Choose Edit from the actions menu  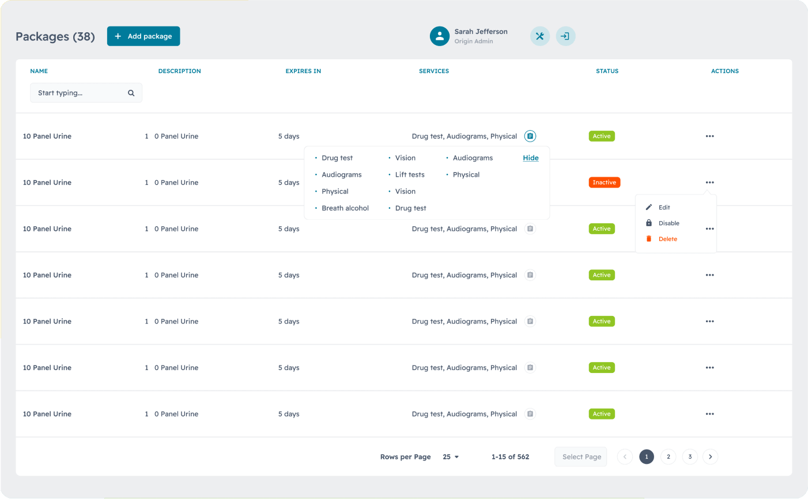tap(664, 207)
